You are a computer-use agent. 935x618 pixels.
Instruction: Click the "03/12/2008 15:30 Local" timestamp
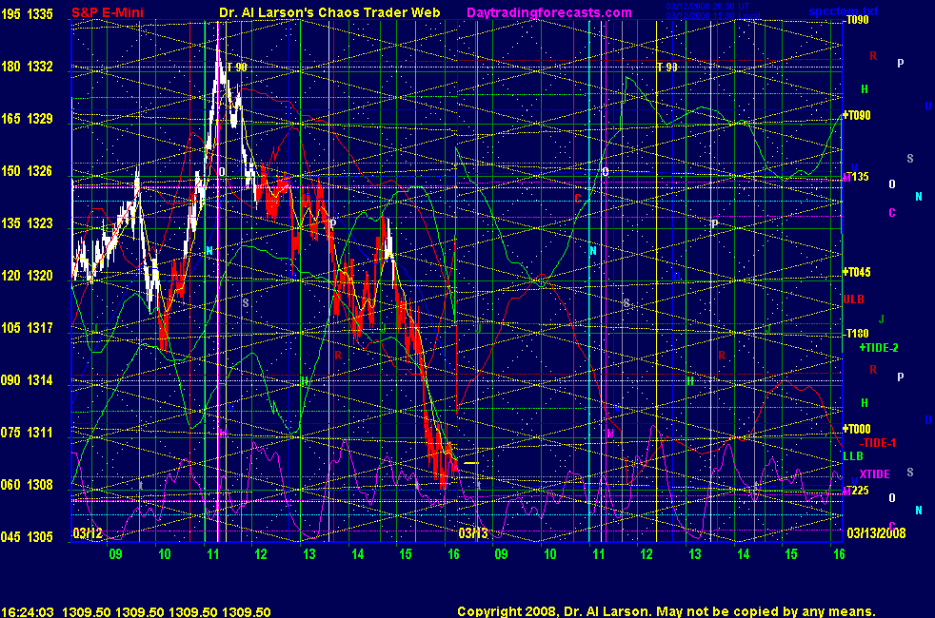713,15
